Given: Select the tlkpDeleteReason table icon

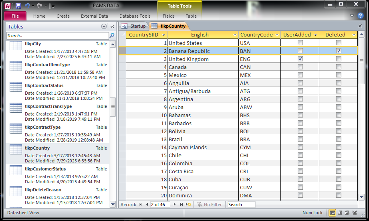Looking at the screenshot, I should click(x=16, y=191).
